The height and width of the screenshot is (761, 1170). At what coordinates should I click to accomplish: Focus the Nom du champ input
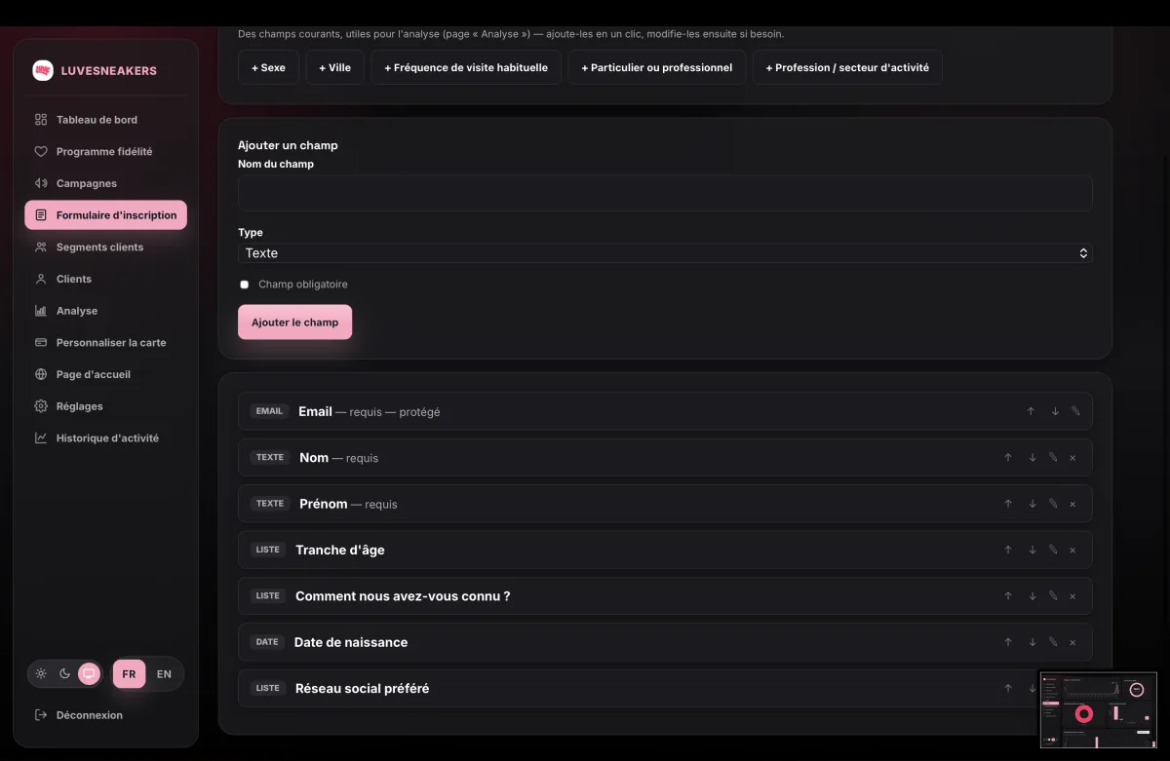pos(665,193)
